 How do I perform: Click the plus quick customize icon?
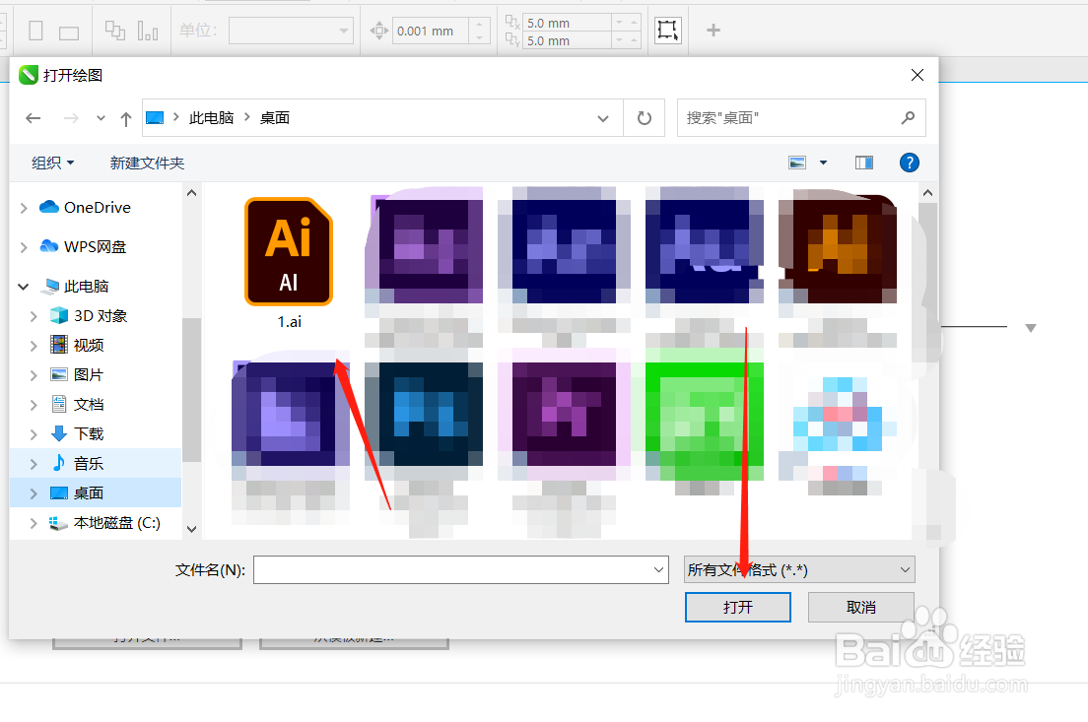click(x=714, y=30)
